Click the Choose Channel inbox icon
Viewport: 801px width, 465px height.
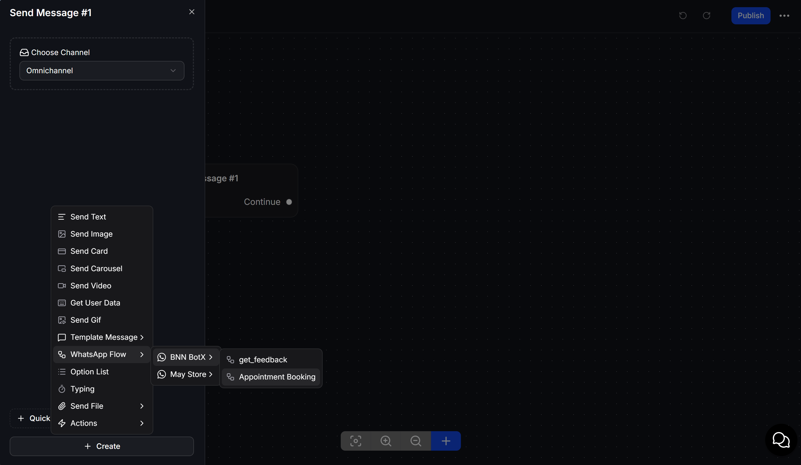pyautogui.click(x=24, y=52)
